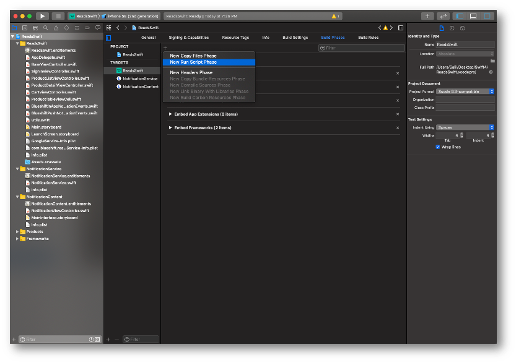Open Project Format dropdown
The height and width of the screenshot is (363, 516).
pyautogui.click(x=465, y=92)
